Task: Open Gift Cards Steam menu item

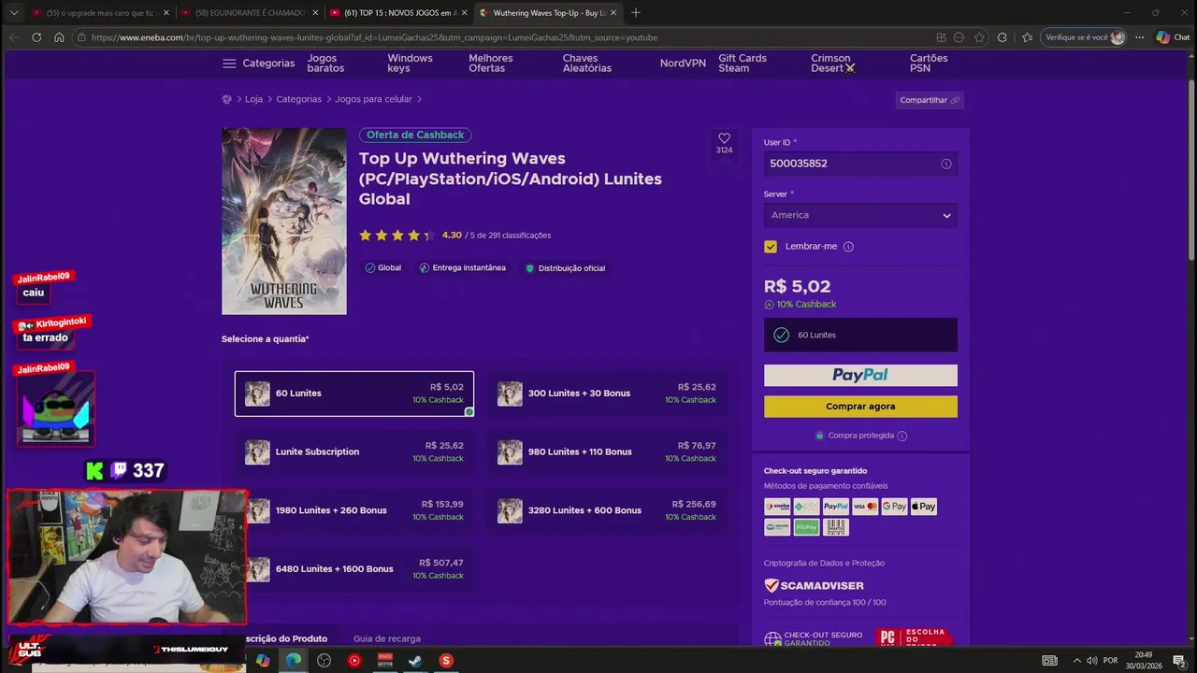Action: tap(743, 64)
